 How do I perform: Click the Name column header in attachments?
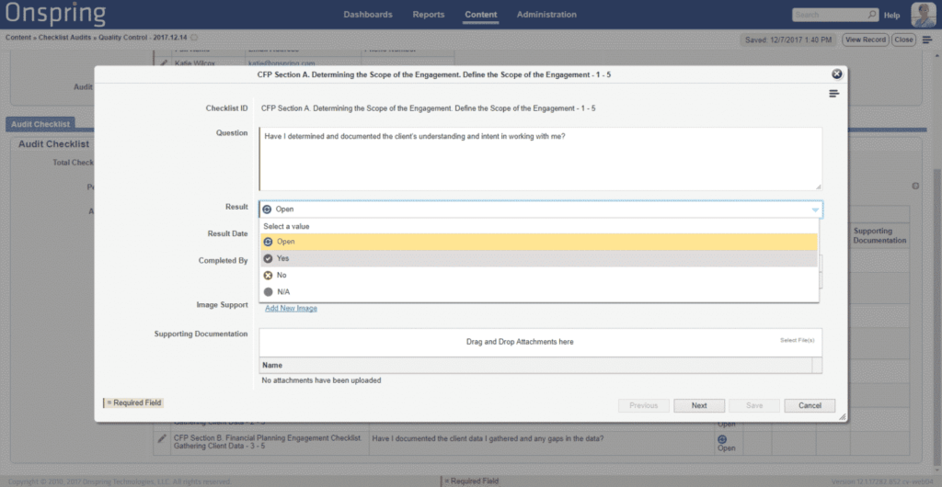[x=535, y=366]
